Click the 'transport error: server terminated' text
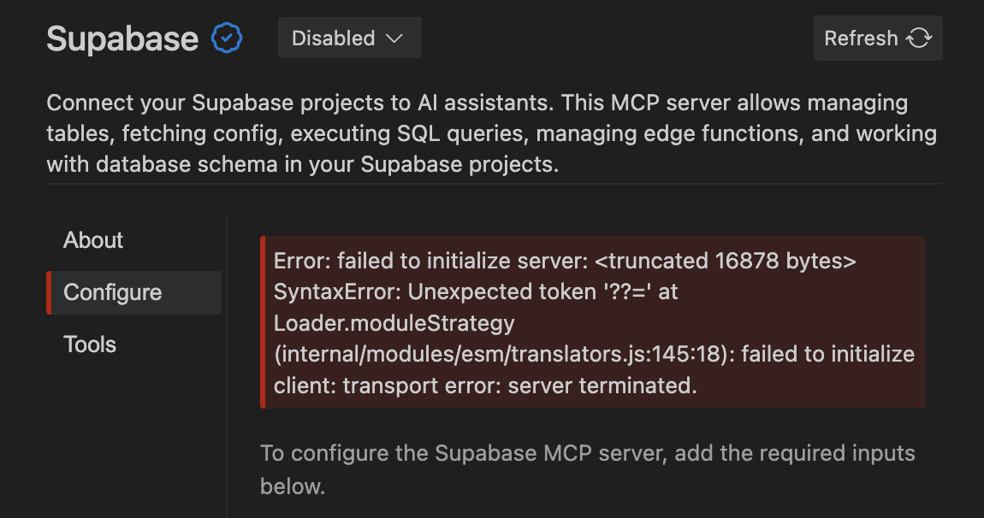984x518 pixels. (x=519, y=386)
